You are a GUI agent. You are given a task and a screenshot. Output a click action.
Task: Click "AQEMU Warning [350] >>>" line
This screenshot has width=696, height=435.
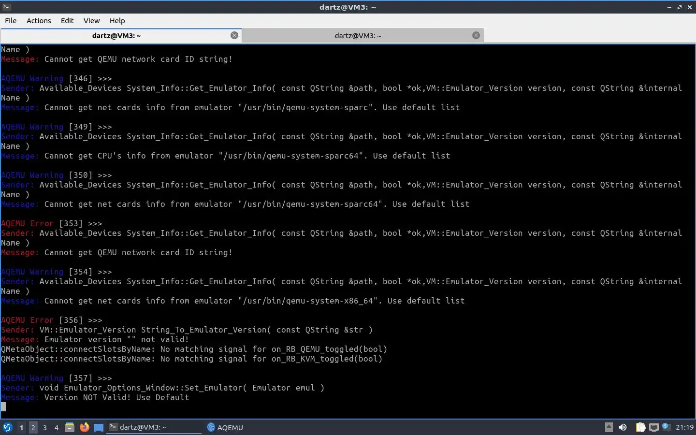tap(57, 175)
